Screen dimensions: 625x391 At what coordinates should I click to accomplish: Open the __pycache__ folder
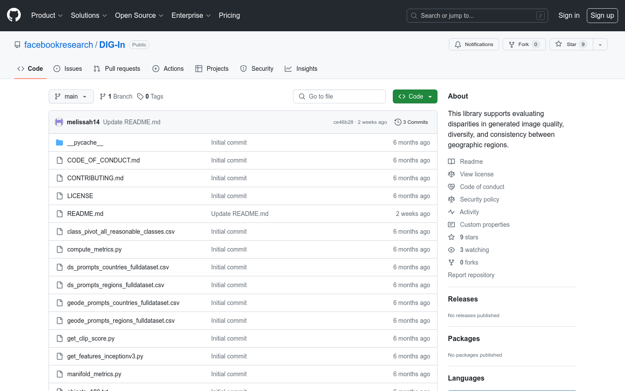(85, 142)
